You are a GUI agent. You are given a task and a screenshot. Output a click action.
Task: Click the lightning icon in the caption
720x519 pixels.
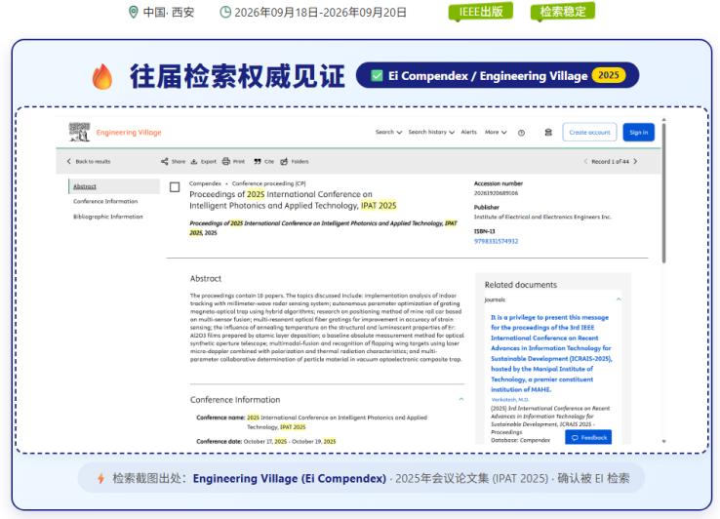101,478
